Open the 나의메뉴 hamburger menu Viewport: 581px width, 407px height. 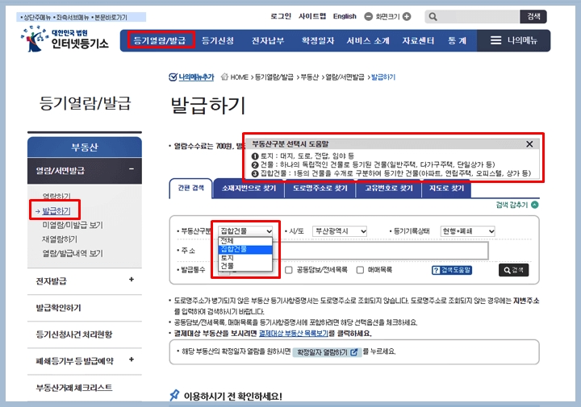pos(513,40)
